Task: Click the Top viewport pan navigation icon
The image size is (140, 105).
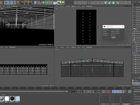Action: point(125,6)
